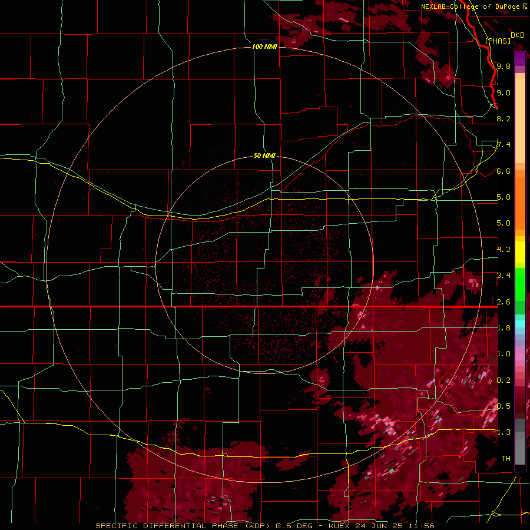Select the 9.8 value on the scale
The width and height of the screenshot is (530, 530).
[x=503, y=66]
